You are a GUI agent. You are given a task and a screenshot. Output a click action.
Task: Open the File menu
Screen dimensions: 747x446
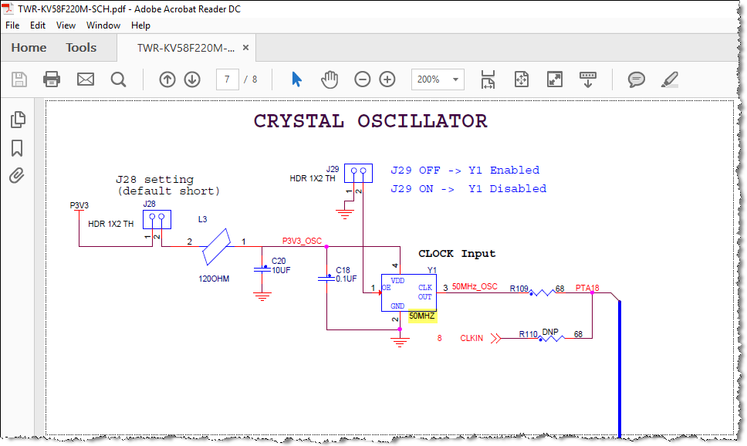12,25
